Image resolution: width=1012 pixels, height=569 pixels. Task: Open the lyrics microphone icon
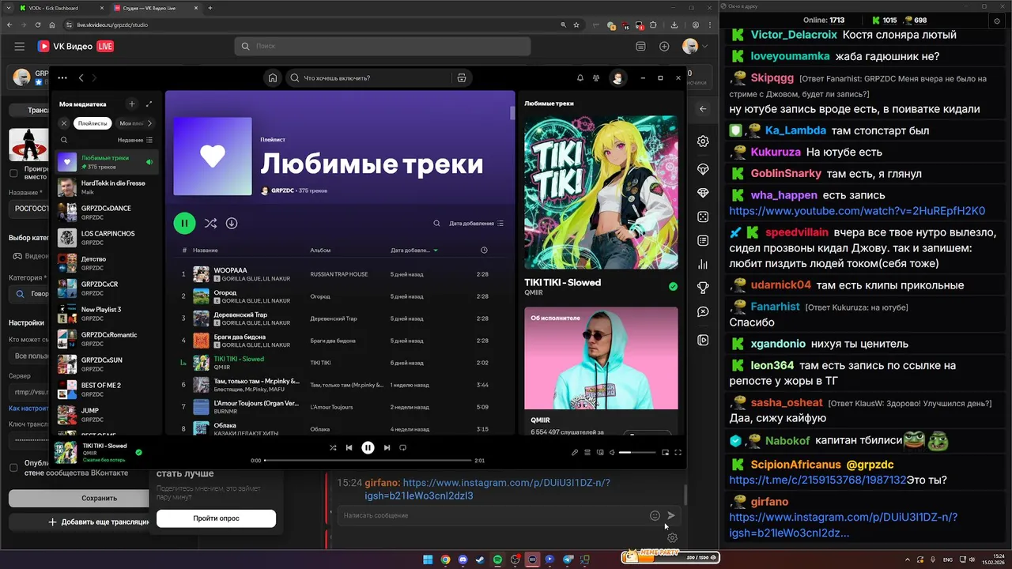(x=575, y=453)
